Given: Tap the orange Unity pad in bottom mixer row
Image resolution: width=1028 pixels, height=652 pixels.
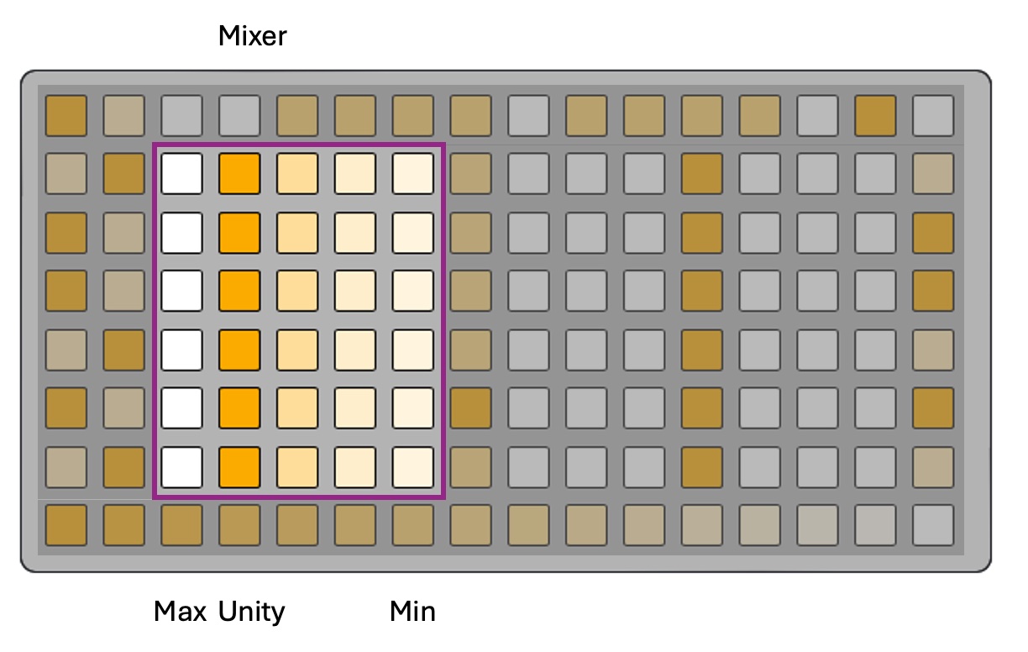Looking at the screenshot, I should [240, 467].
